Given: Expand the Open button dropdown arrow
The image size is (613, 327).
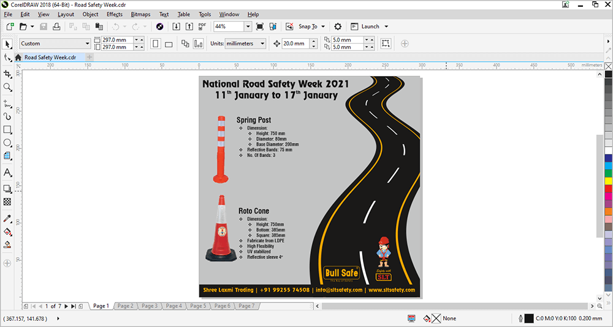Looking at the screenshot, I should tap(32, 26).
